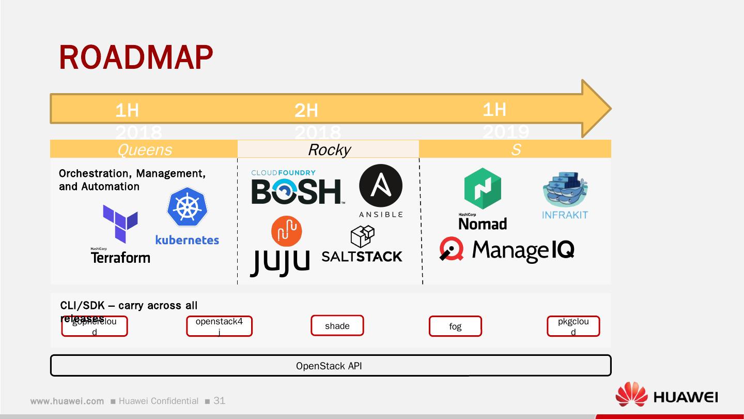
Task: Select the fog box
Action: 455,326
